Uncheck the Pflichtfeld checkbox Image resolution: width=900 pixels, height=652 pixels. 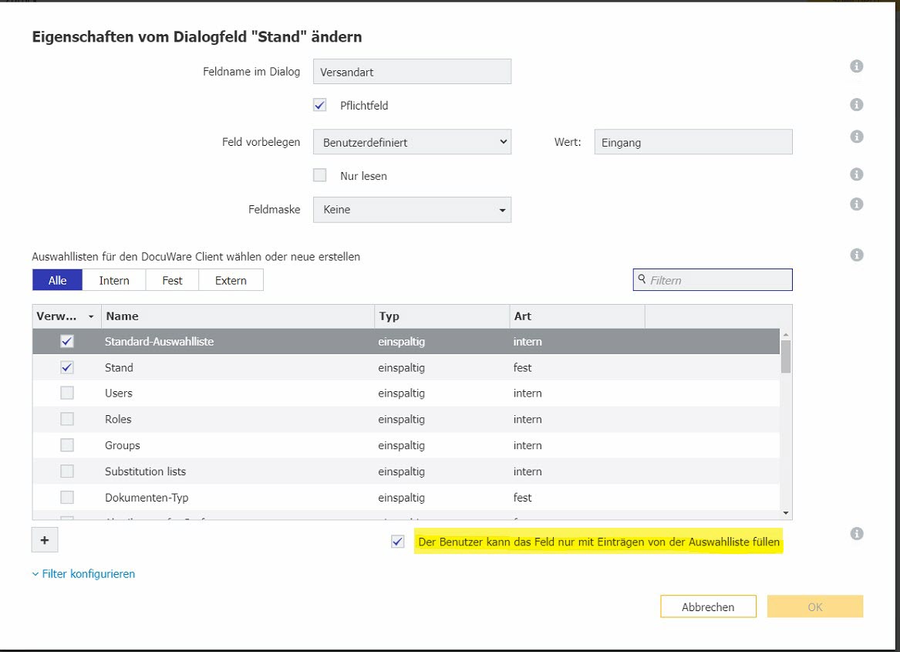coord(320,105)
